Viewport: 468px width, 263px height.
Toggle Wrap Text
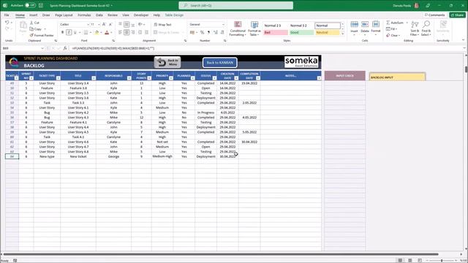[x=162, y=24]
